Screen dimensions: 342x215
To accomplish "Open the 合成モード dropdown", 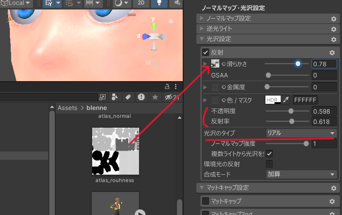I will [301, 174].
